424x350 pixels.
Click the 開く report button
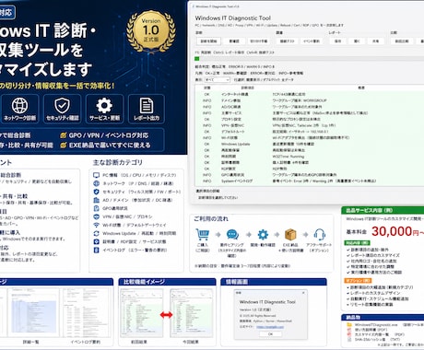point(357,41)
